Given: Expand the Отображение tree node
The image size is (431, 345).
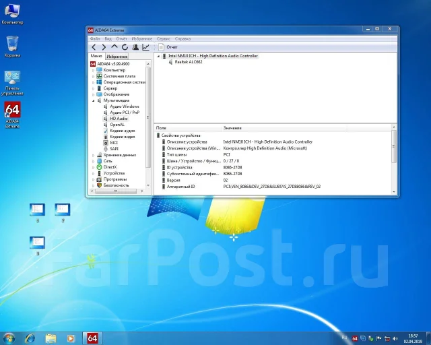Looking at the screenshot, I should pyautogui.click(x=93, y=94).
